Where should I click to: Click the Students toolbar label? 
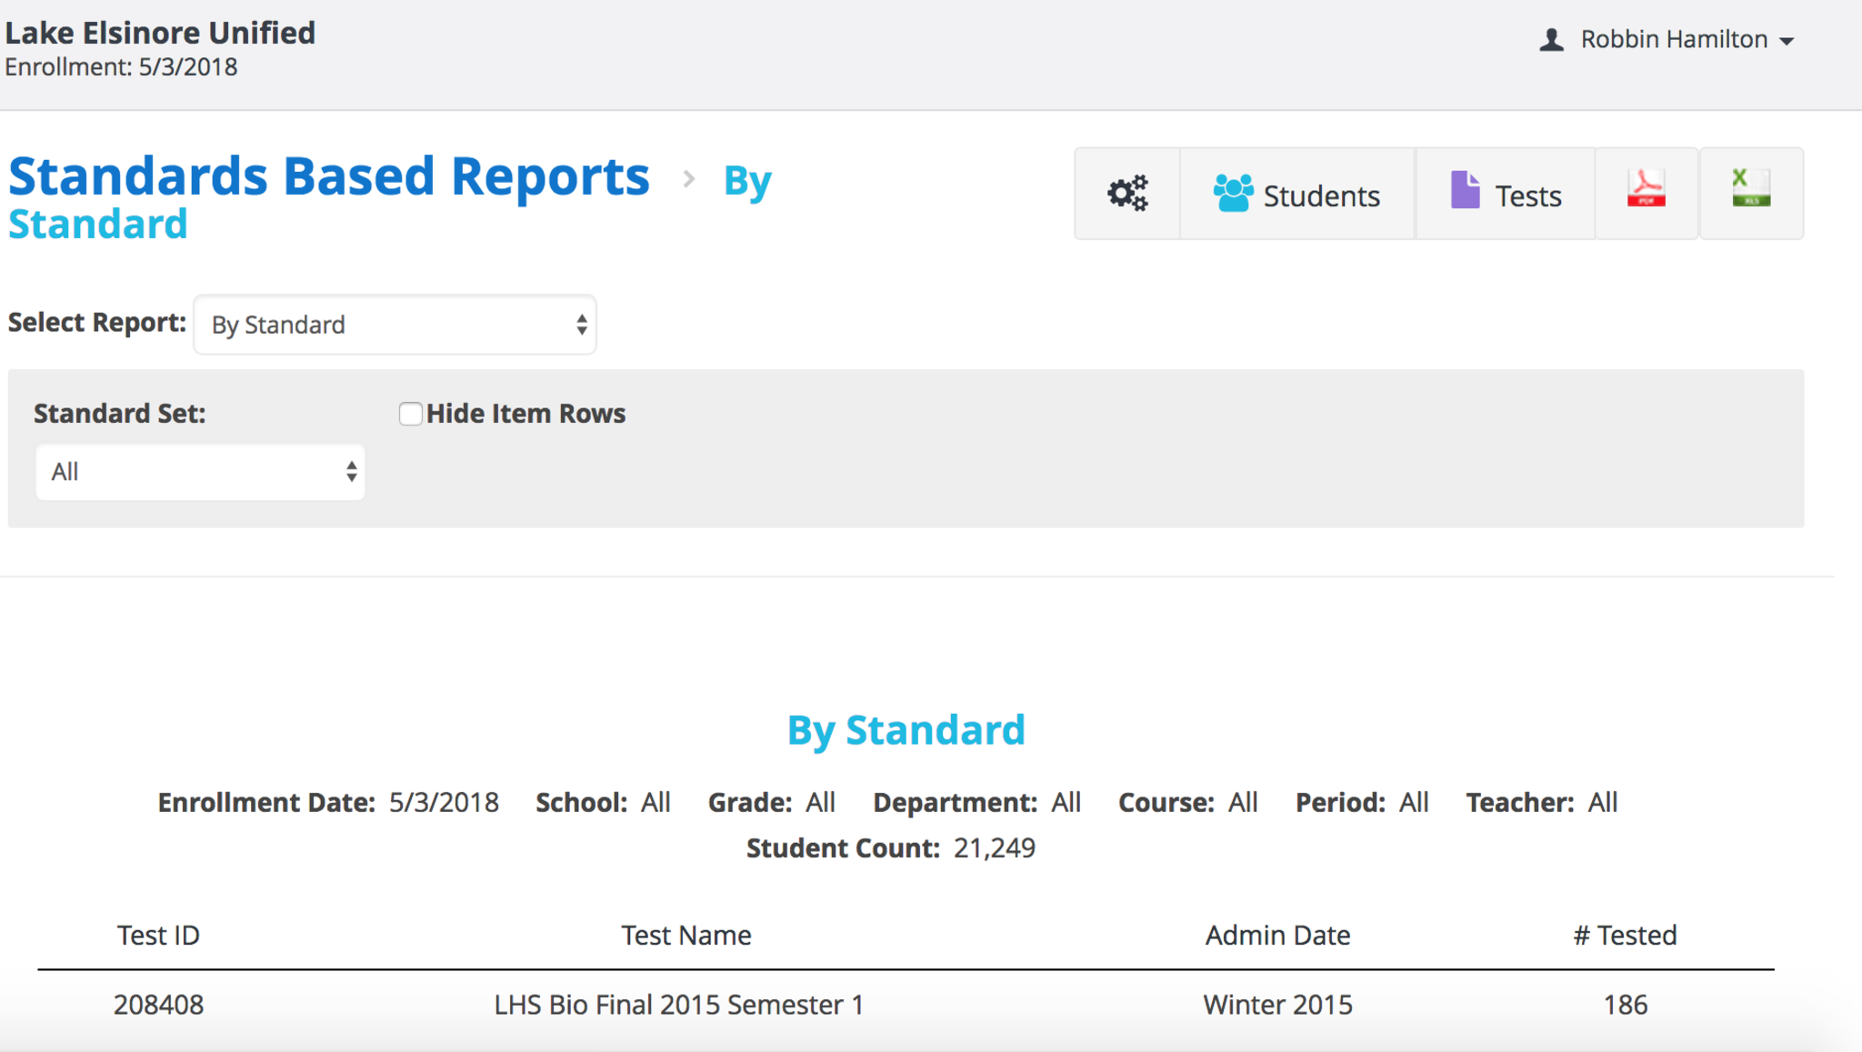point(1321,195)
